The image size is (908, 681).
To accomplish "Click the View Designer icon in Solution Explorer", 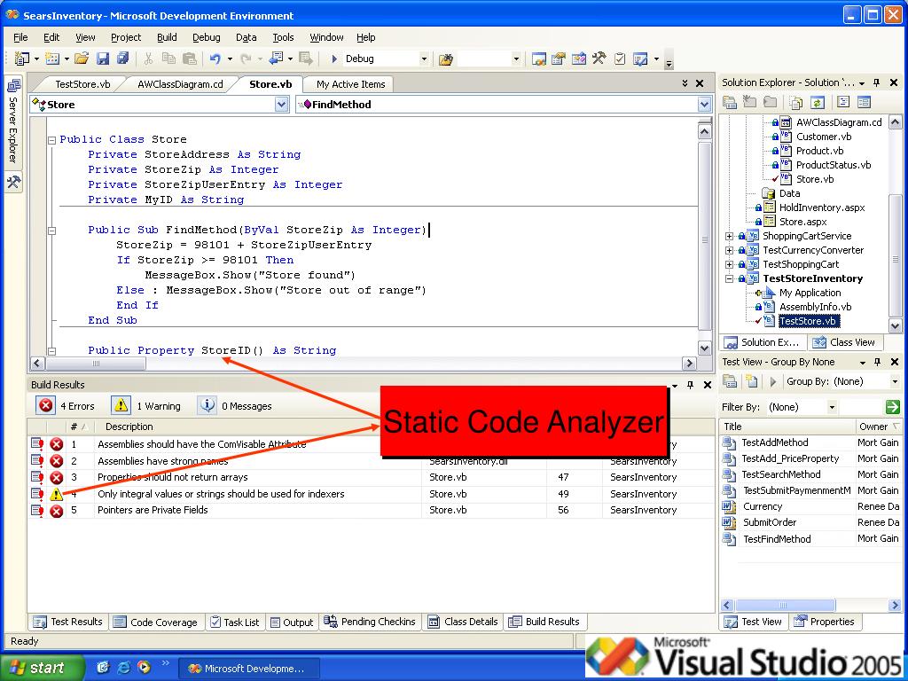I will point(864,103).
